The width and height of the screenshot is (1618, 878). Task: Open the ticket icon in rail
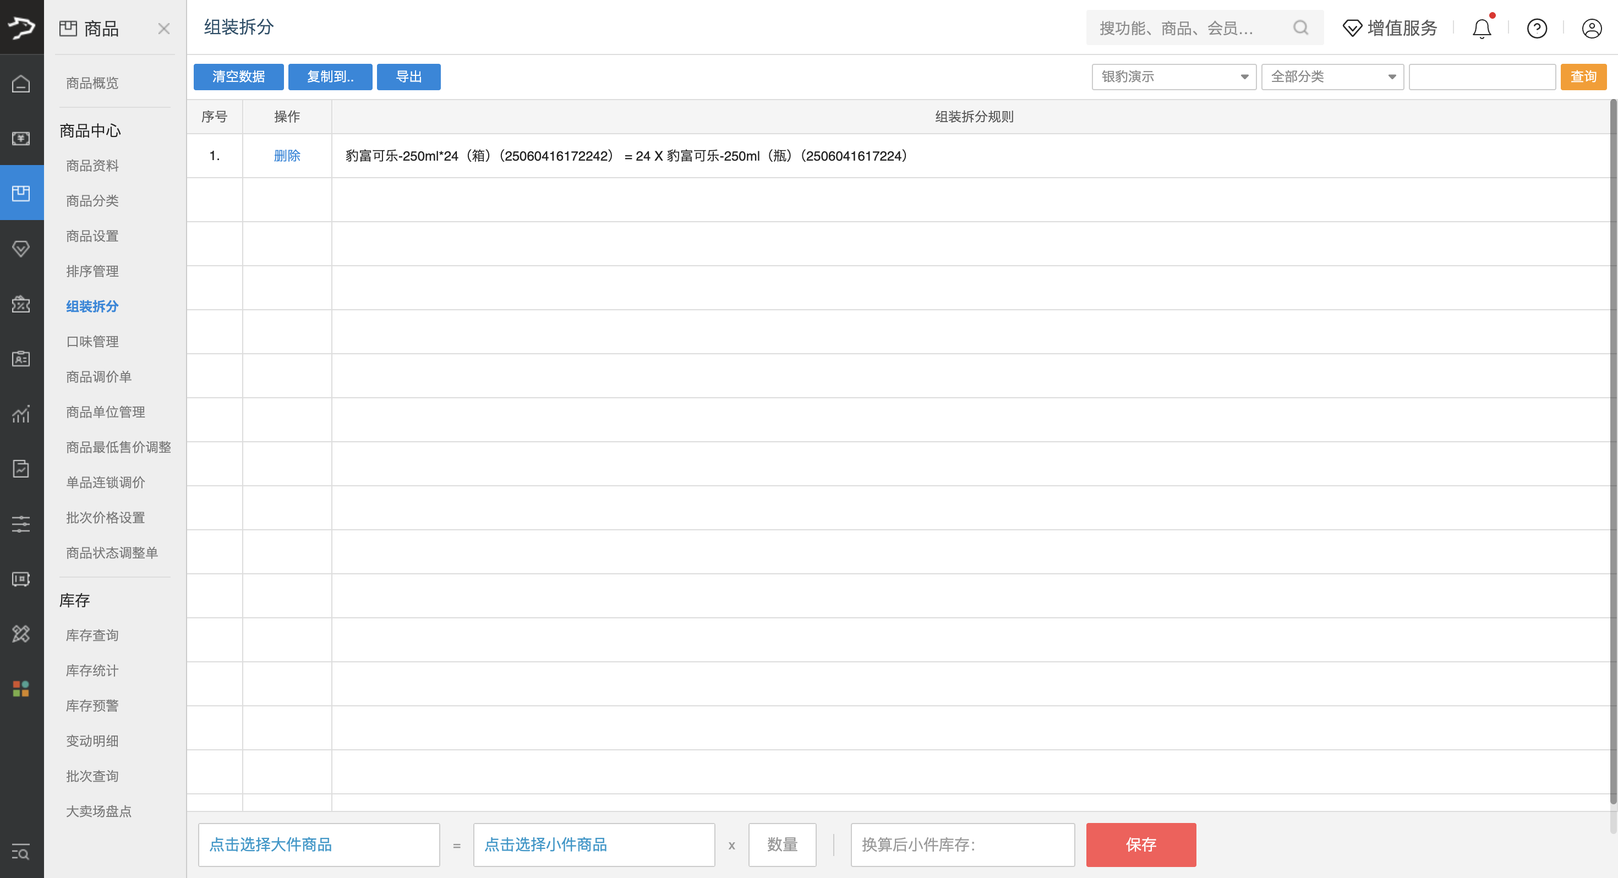[x=21, y=578]
